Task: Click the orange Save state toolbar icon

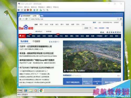Action: (x=31, y=10)
